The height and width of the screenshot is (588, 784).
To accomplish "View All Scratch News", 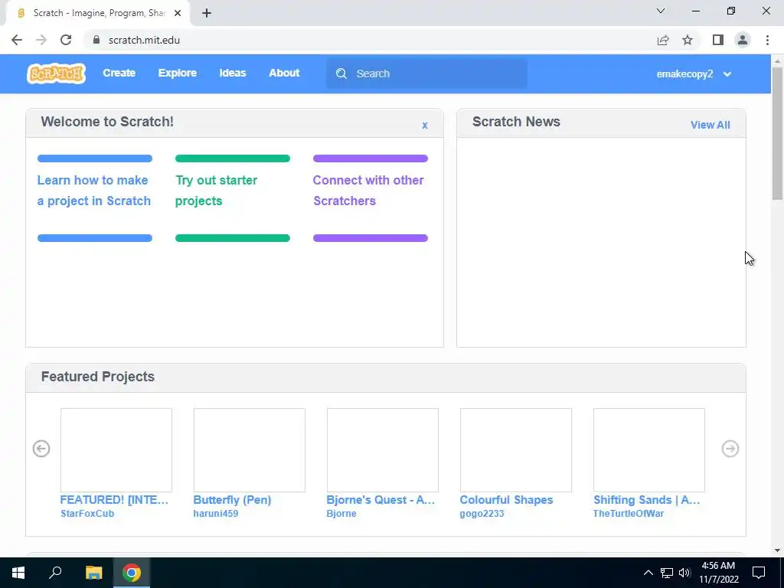I will [710, 125].
